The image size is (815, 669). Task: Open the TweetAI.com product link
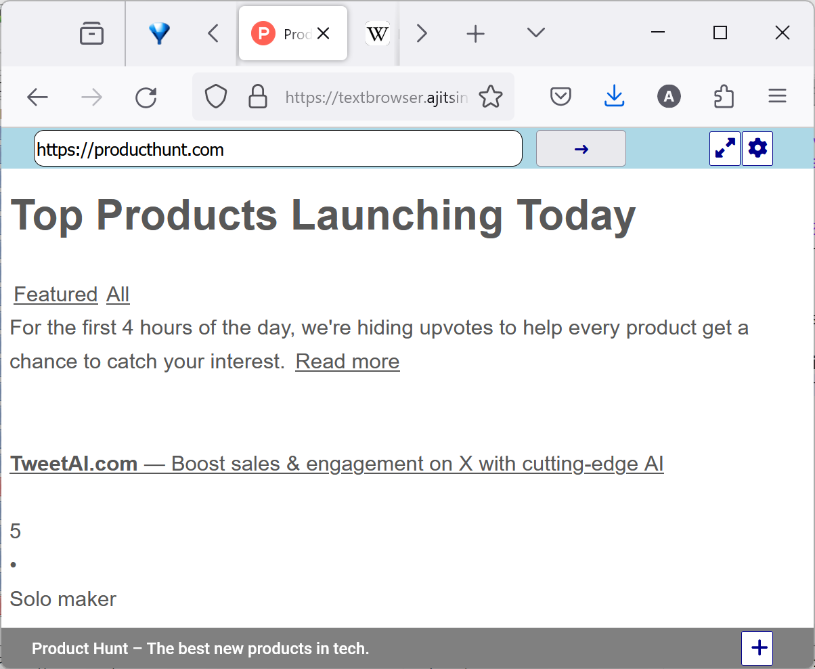pyautogui.click(x=336, y=464)
